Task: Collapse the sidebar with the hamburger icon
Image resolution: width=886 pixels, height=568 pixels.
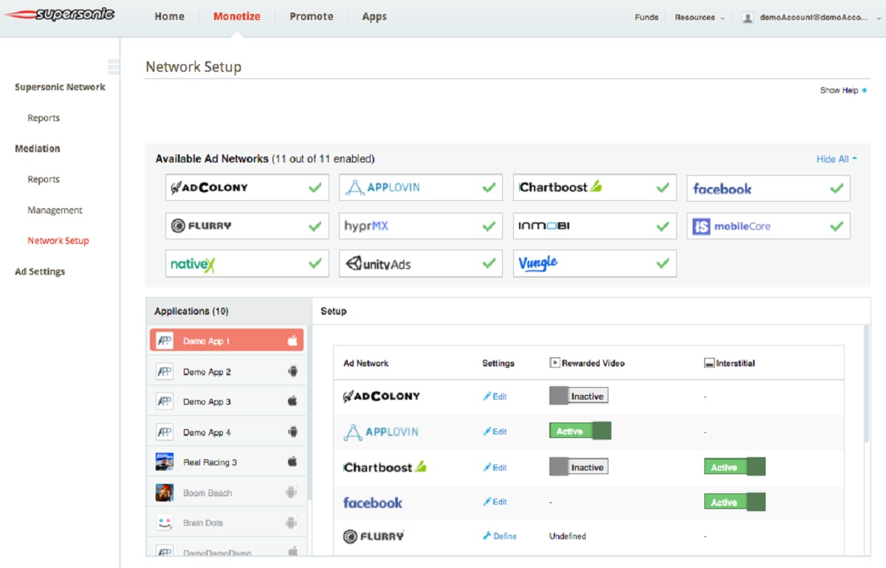Action: coord(113,66)
